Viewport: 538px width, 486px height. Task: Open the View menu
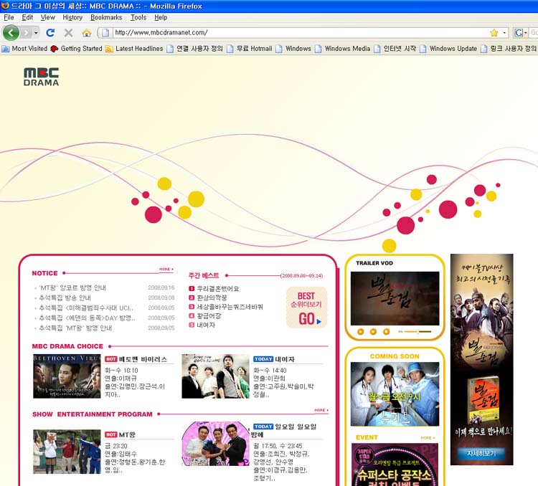pyautogui.click(x=47, y=17)
